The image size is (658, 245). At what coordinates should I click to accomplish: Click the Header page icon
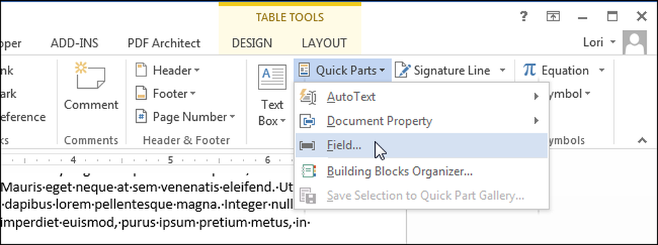click(x=141, y=70)
